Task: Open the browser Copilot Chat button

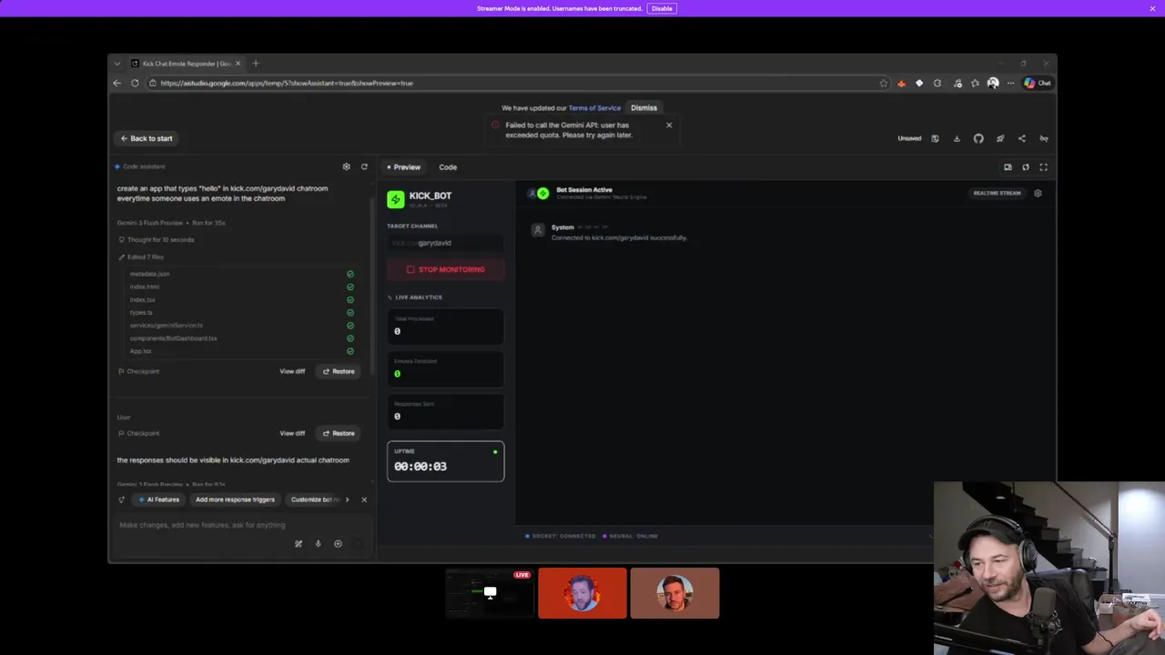Action: click(1037, 83)
